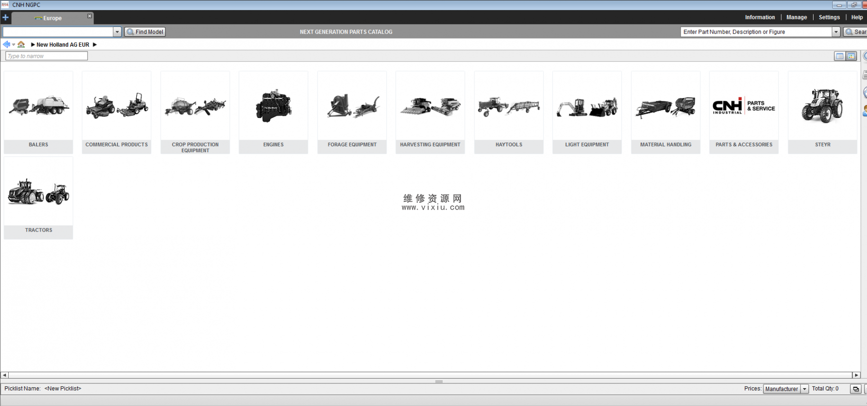Viewport: 867px width, 406px height.
Task: Open the back history dropdown arrow
Action: tap(13, 45)
